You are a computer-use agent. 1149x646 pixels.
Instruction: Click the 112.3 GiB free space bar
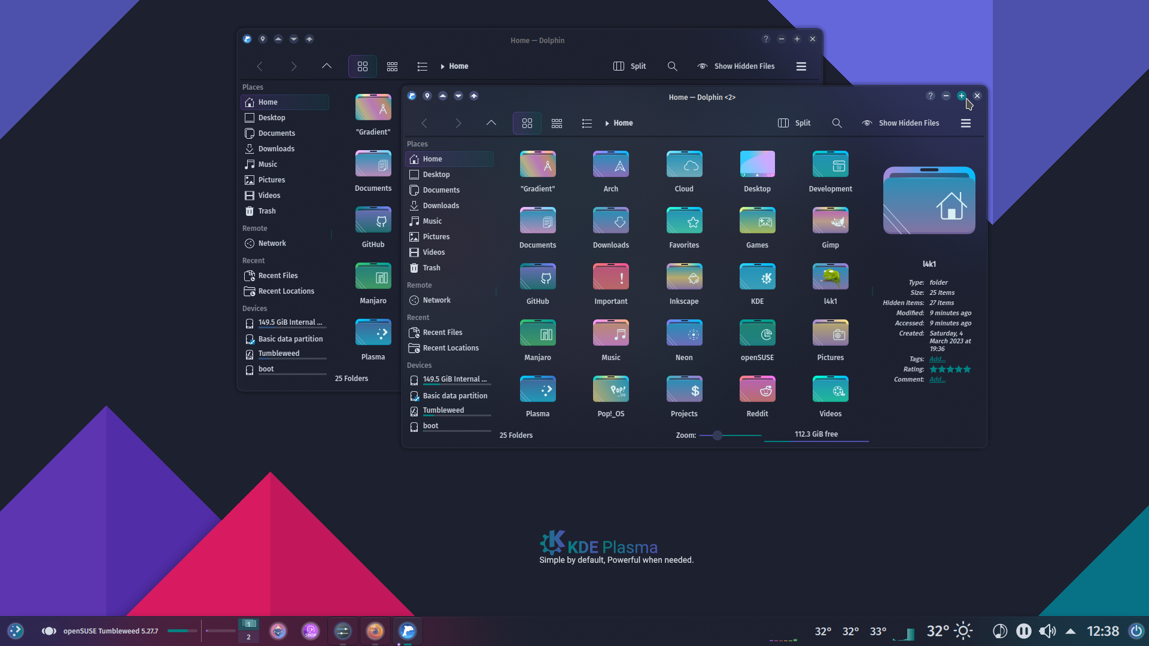(816, 435)
